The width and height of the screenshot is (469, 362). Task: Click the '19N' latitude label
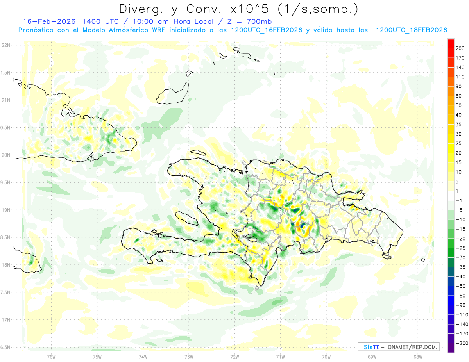point(5,210)
